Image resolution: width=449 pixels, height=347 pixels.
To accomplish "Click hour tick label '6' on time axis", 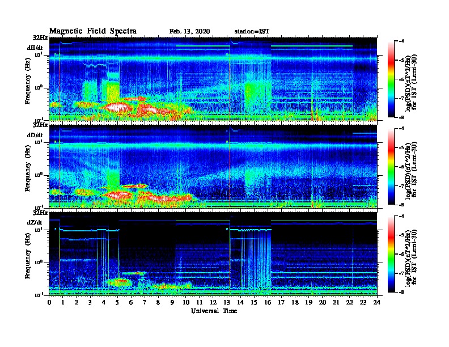I will (131, 303).
